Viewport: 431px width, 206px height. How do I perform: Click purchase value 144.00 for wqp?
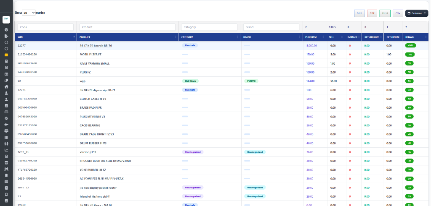click(x=310, y=81)
